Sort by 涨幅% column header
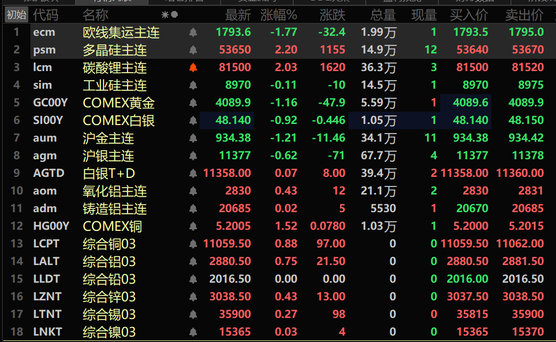 pyautogui.click(x=279, y=15)
